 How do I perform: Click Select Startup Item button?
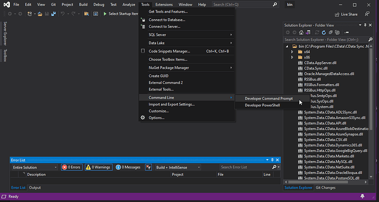pos(121,14)
